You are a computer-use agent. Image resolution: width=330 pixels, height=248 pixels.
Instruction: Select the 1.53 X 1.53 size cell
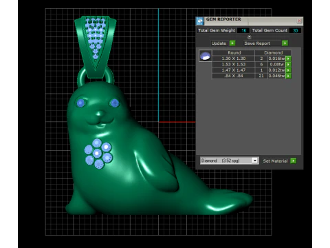click(x=234, y=64)
